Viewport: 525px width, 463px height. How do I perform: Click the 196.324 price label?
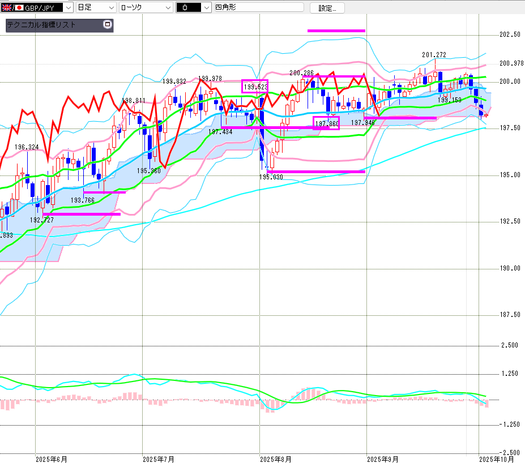click(27, 147)
